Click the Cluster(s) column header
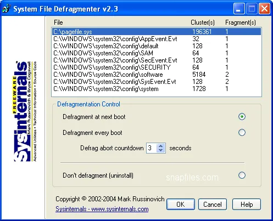This screenshot has height=221, width=273. click(203, 22)
